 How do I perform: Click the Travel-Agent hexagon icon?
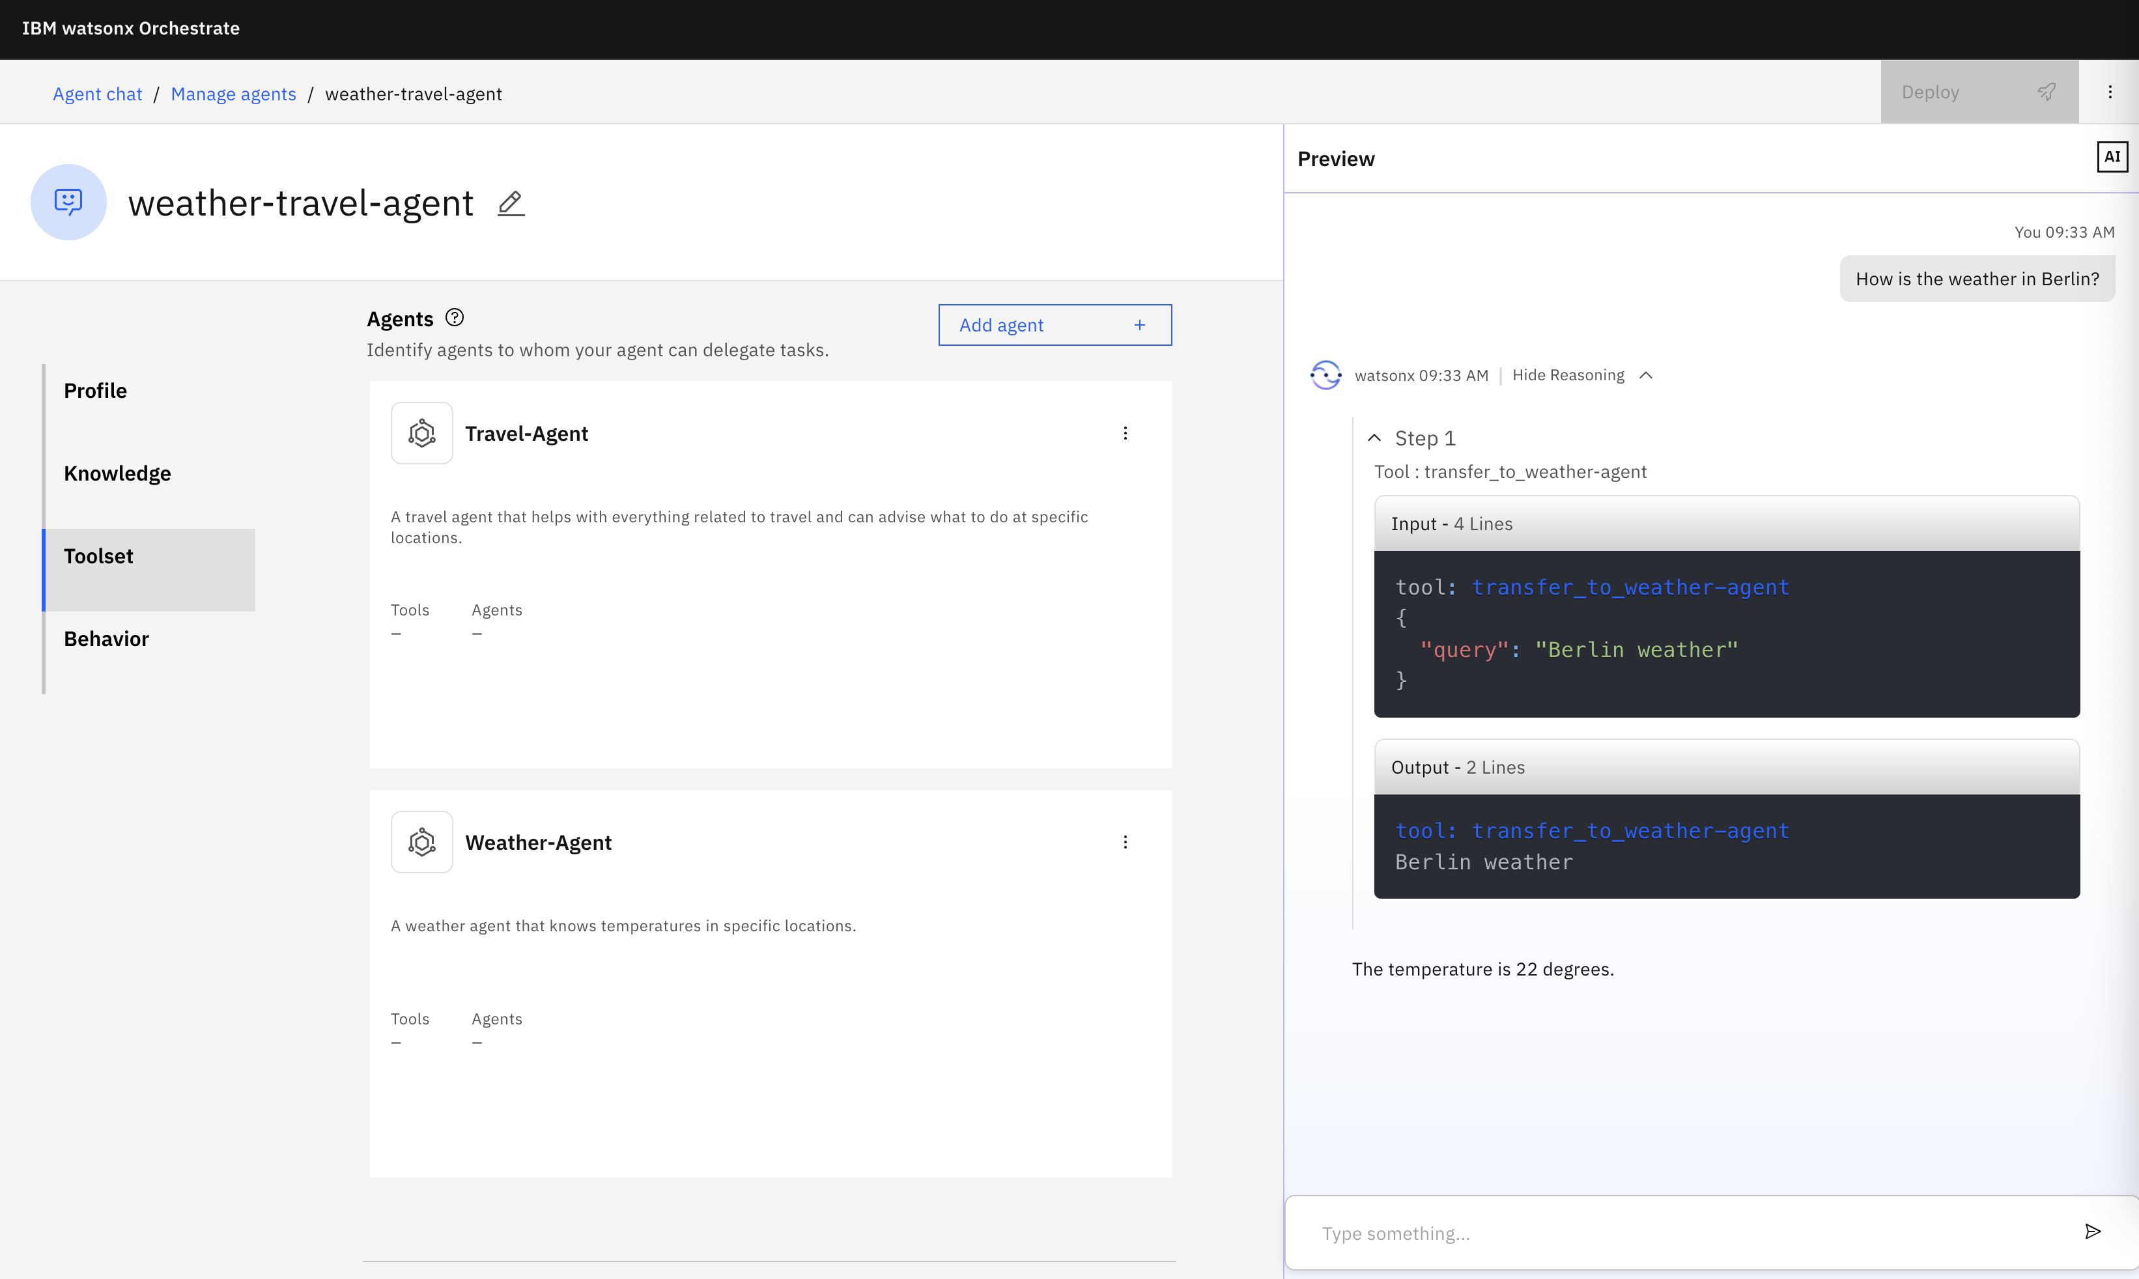click(x=421, y=434)
